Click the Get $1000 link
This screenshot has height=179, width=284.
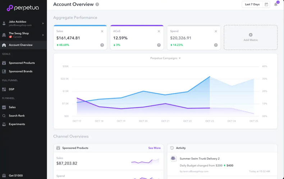pyautogui.click(x=16, y=175)
